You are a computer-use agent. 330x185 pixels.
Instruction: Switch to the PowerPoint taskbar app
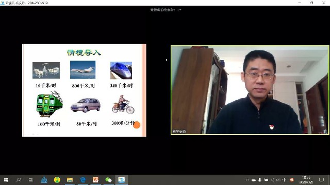[95, 180]
